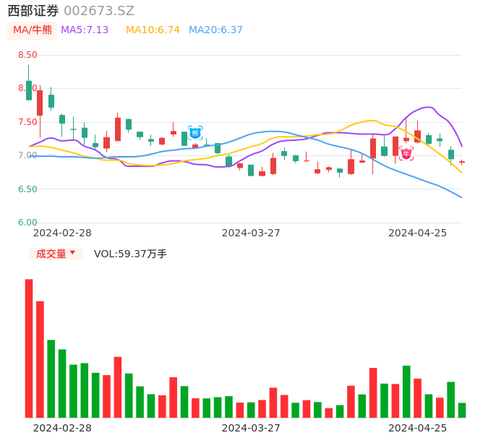Click the pink bull signal marker icon
Viewport: 496px width, 438px height.
coord(406,153)
